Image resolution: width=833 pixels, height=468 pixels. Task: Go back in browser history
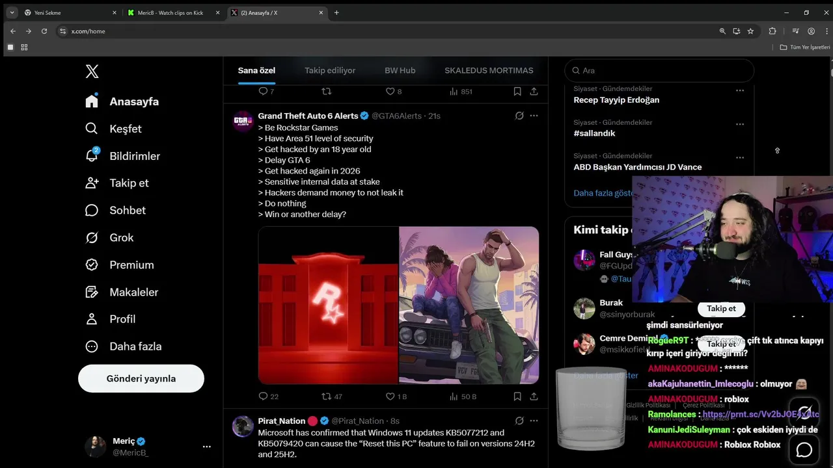12,31
